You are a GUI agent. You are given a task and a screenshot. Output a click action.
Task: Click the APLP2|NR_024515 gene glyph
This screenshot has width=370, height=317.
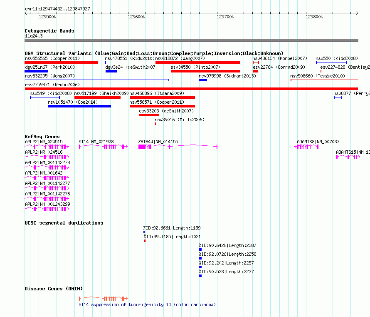click(47, 147)
